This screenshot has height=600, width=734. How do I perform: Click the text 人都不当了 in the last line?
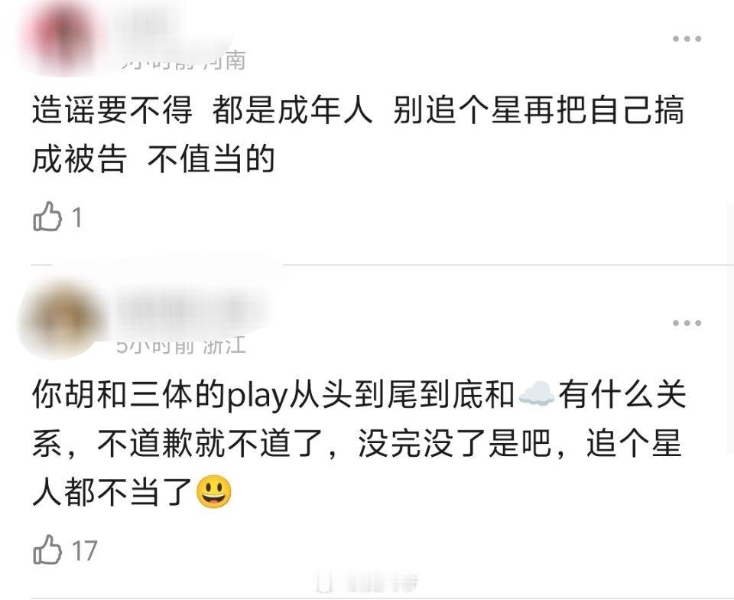click(113, 492)
